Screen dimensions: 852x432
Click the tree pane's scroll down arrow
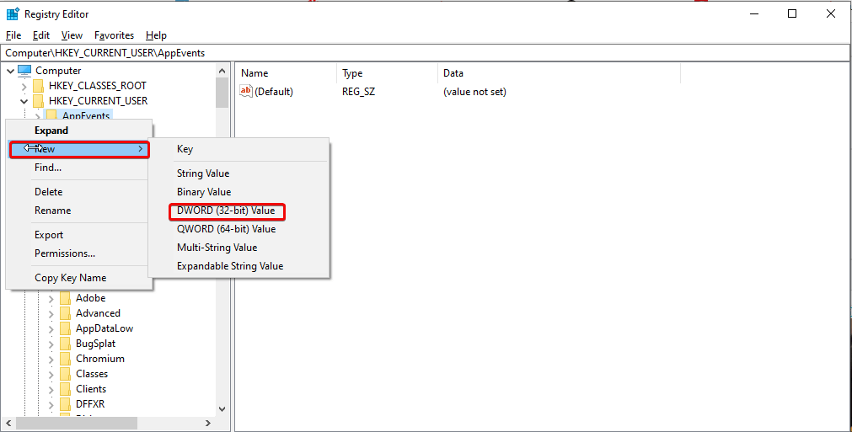[x=222, y=409]
